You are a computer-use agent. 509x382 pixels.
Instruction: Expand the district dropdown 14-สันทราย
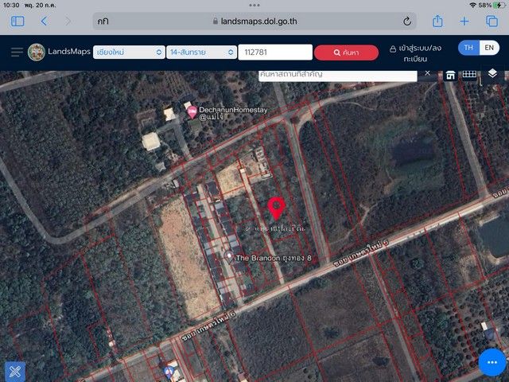pyautogui.click(x=201, y=53)
